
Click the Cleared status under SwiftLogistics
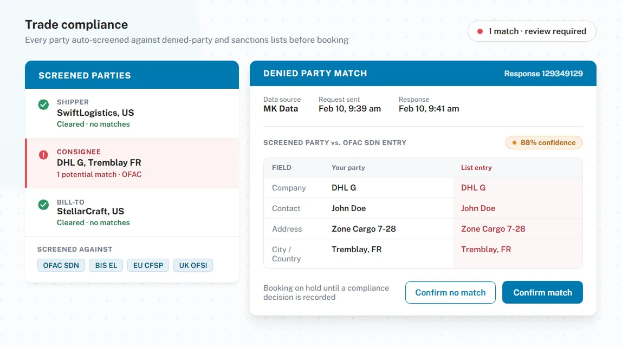click(93, 124)
